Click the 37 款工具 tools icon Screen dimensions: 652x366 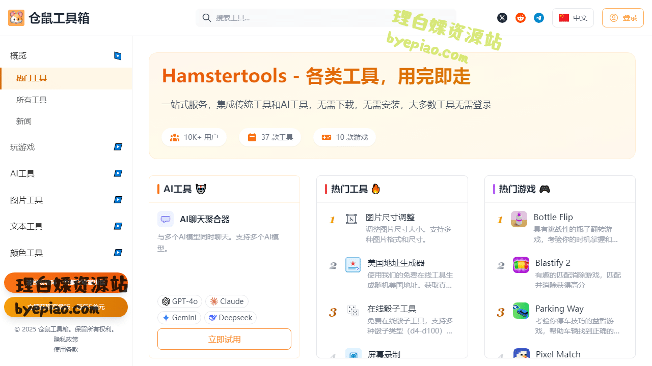tap(252, 137)
